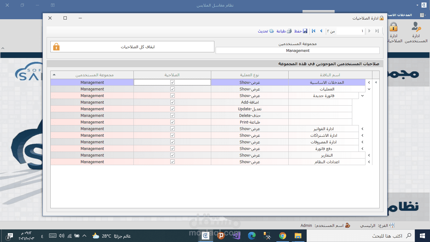Expand the ادارة المصروفات tree row
Image resolution: width=430 pixels, height=242 pixels.
362,142
